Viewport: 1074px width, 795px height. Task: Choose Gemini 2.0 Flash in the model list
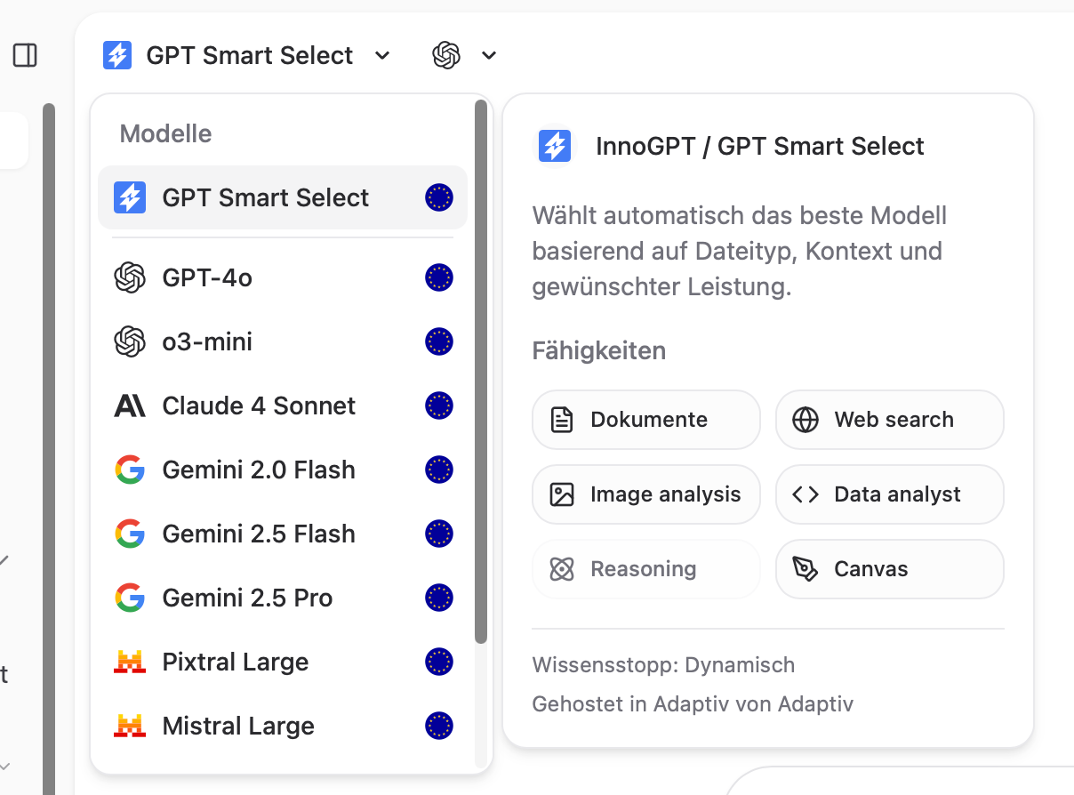[283, 470]
